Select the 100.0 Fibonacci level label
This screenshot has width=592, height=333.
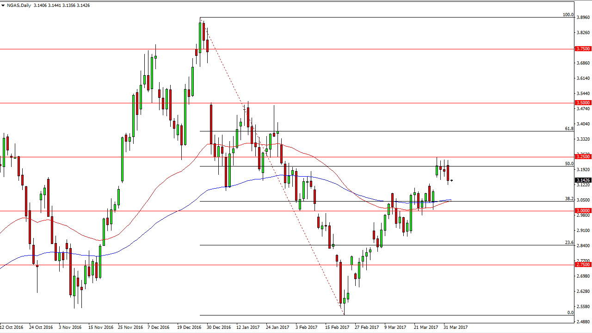568,15
